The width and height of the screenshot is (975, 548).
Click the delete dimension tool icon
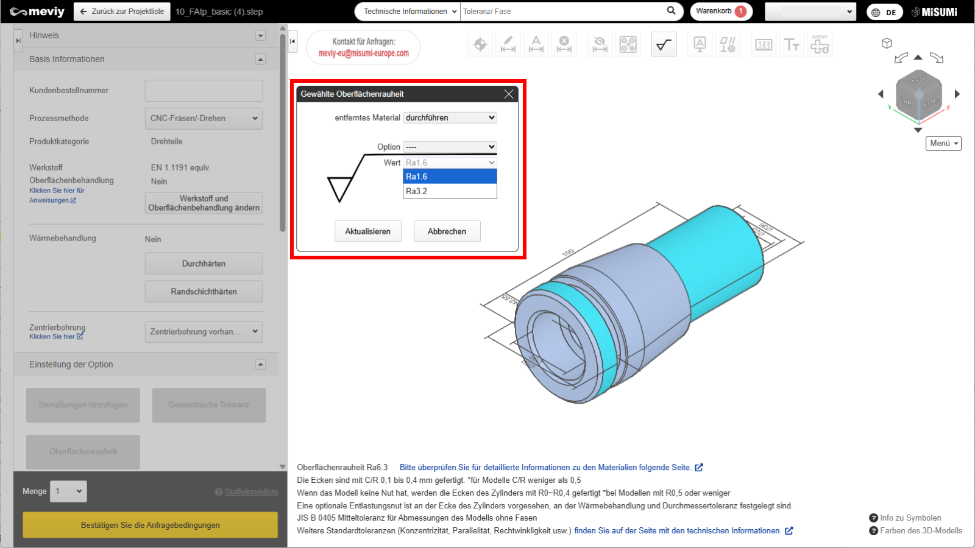coord(564,44)
